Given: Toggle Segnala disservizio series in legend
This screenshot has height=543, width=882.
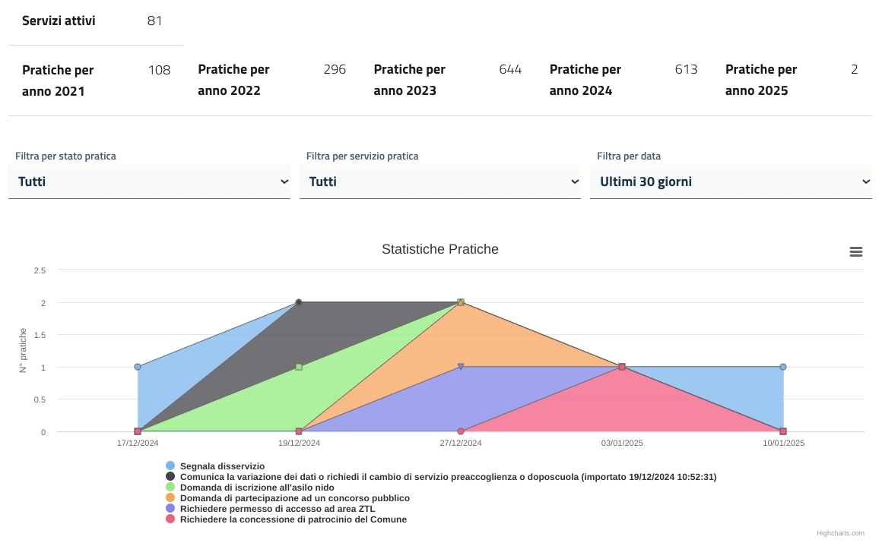Looking at the screenshot, I should [222, 466].
